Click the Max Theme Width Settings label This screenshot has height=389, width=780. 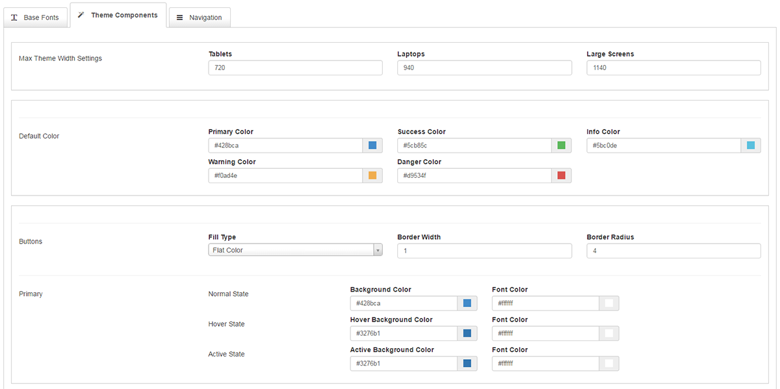coord(60,58)
